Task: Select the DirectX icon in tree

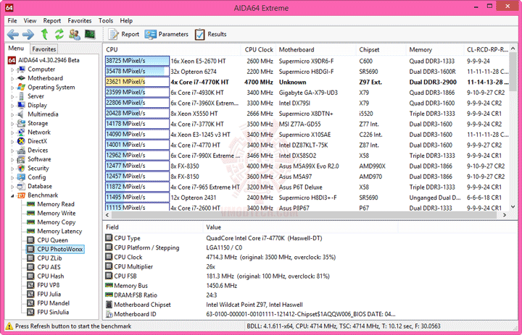Action: click(x=21, y=141)
